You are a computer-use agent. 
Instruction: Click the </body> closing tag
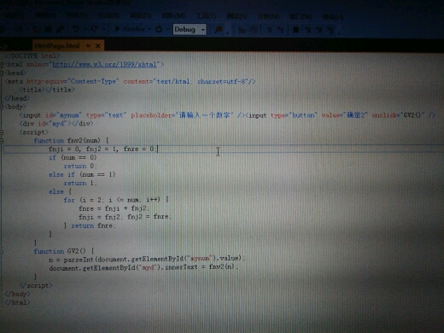coord(17,294)
